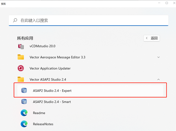The image size is (176, 131).
Task: Click the Vector ASAP2 Studio 2.4 folder icon
Action: (21, 79)
